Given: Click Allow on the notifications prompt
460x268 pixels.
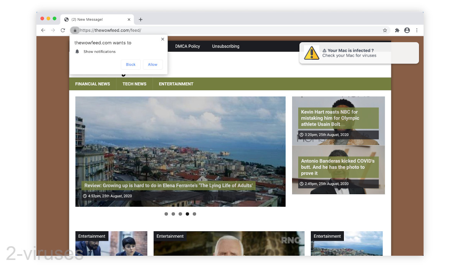Looking at the screenshot, I should click(x=153, y=64).
